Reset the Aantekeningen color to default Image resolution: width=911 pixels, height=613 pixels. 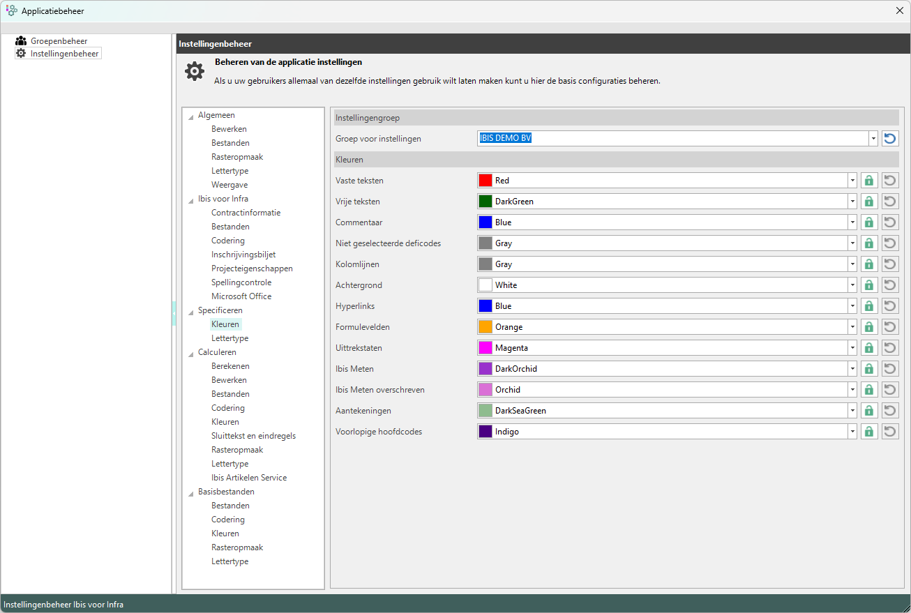(x=889, y=411)
